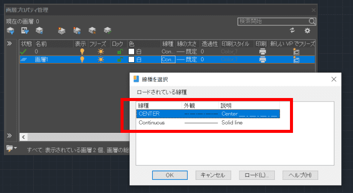Click the 線種を選択 dialog title icon

[136, 79]
